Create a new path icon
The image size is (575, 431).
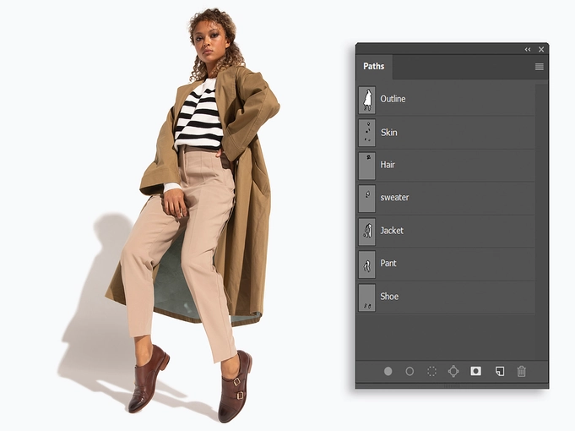click(x=499, y=371)
